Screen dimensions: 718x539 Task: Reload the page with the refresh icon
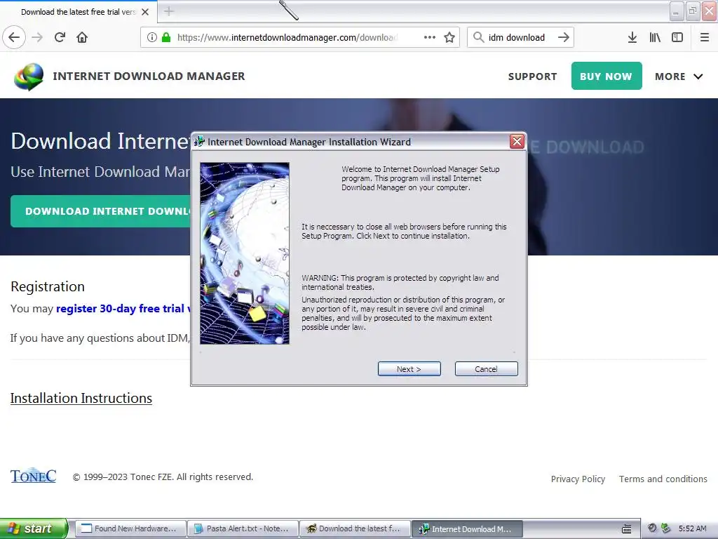[60, 37]
